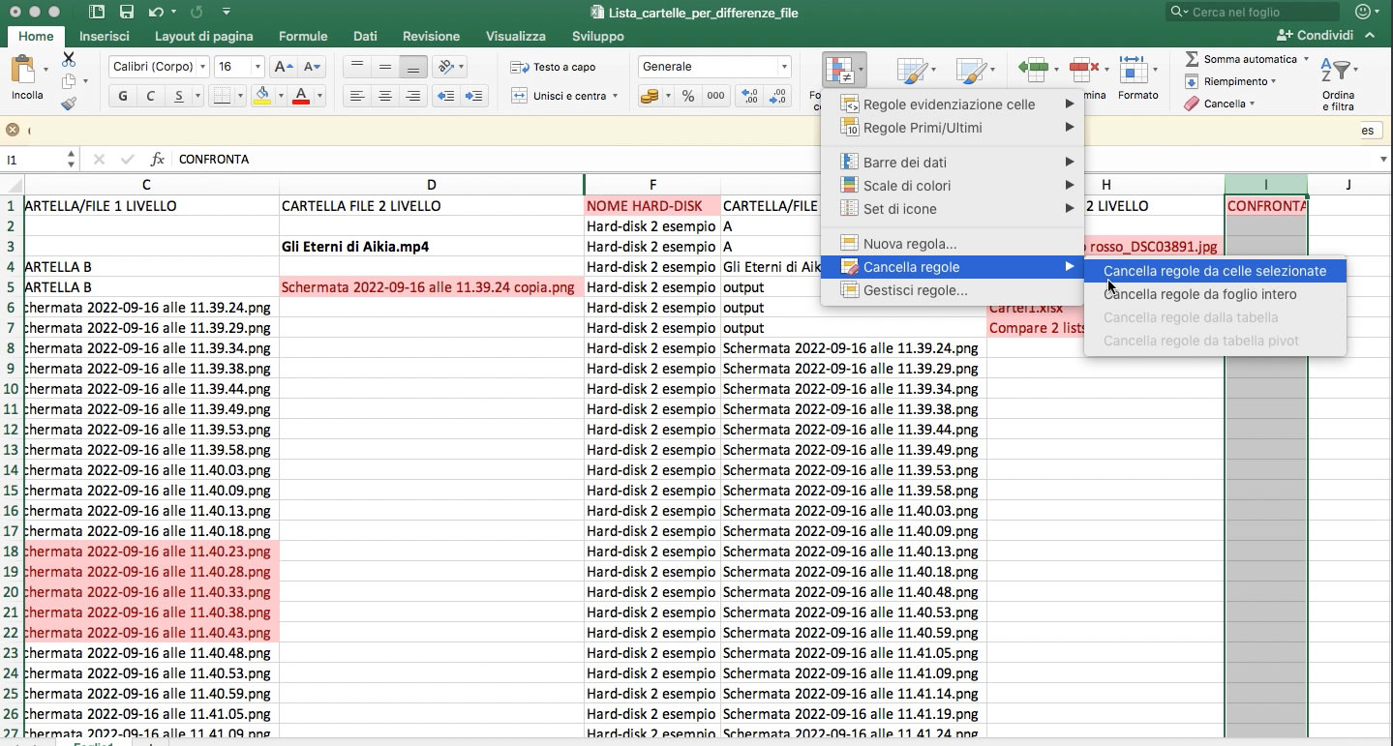This screenshot has width=1393, height=746.
Task: Click the text orientation icon
Action: tap(446, 67)
